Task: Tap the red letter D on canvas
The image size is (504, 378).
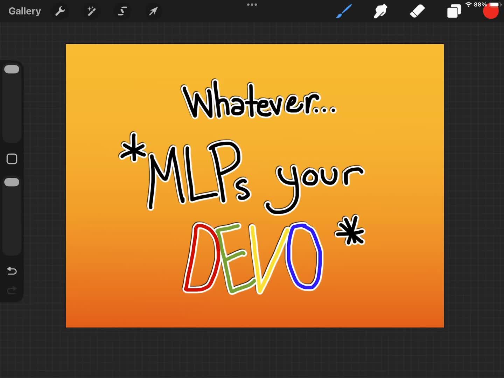Action: (201, 257)
